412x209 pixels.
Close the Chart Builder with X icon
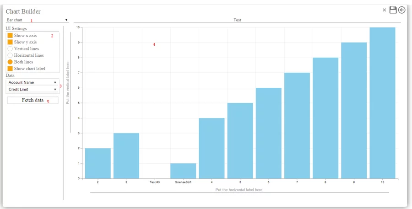pos(385,10)
